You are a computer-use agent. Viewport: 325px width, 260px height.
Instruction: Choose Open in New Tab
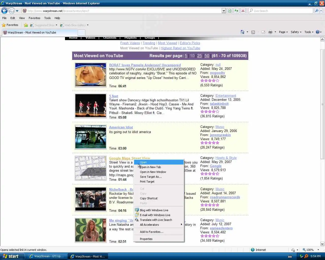(159, 167)
